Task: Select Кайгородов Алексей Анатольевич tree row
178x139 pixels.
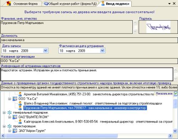Action: (x=98, y=122)
